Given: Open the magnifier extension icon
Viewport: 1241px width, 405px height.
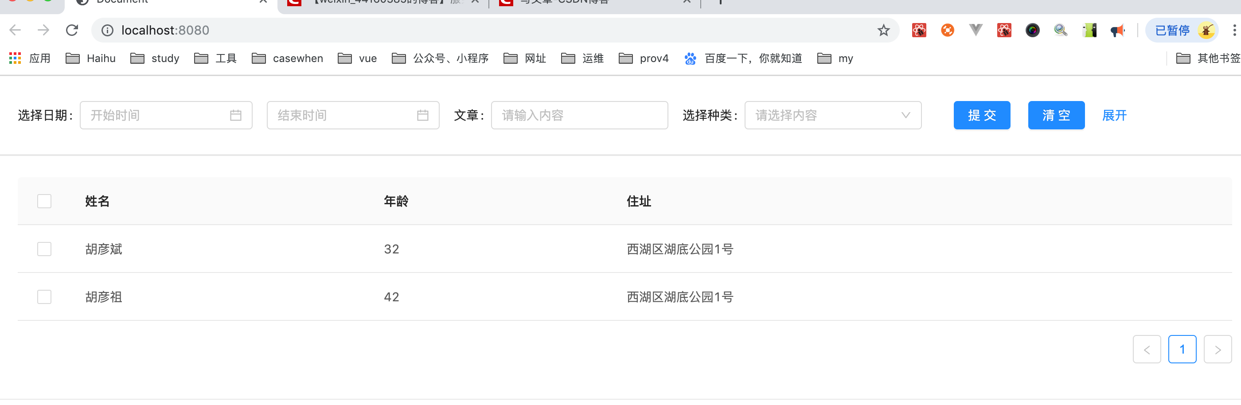Looking at the screenshot, I should pos(1060,30).
